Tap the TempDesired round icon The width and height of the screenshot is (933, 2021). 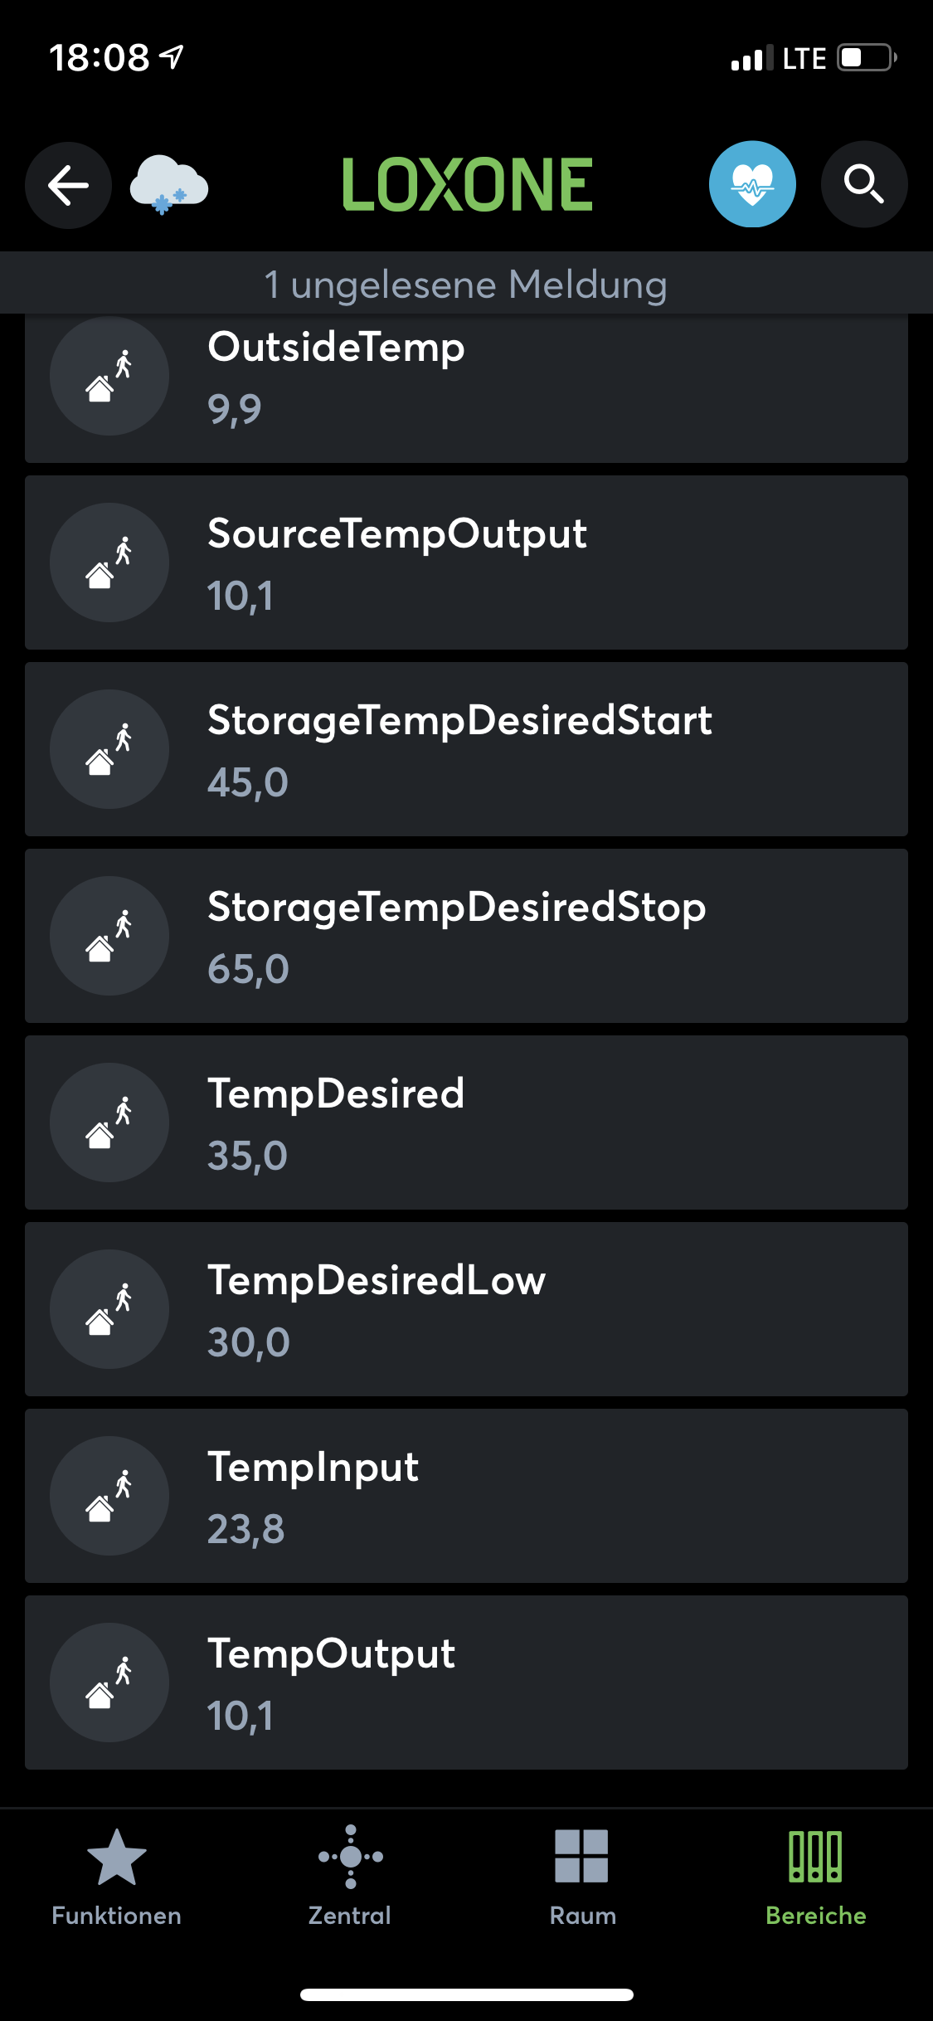point(109,1123)
